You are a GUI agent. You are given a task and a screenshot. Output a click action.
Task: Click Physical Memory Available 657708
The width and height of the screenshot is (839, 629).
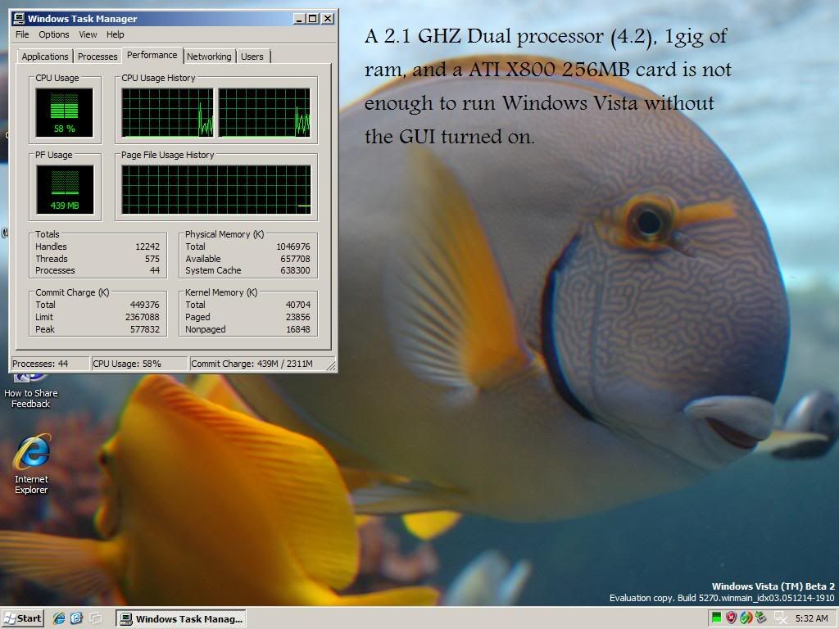click(295, 258)
